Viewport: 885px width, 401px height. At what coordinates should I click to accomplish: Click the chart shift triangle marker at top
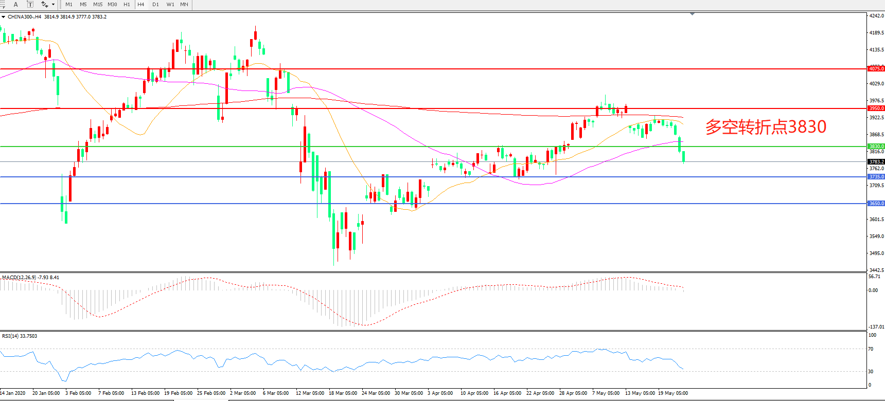[692, 14]
